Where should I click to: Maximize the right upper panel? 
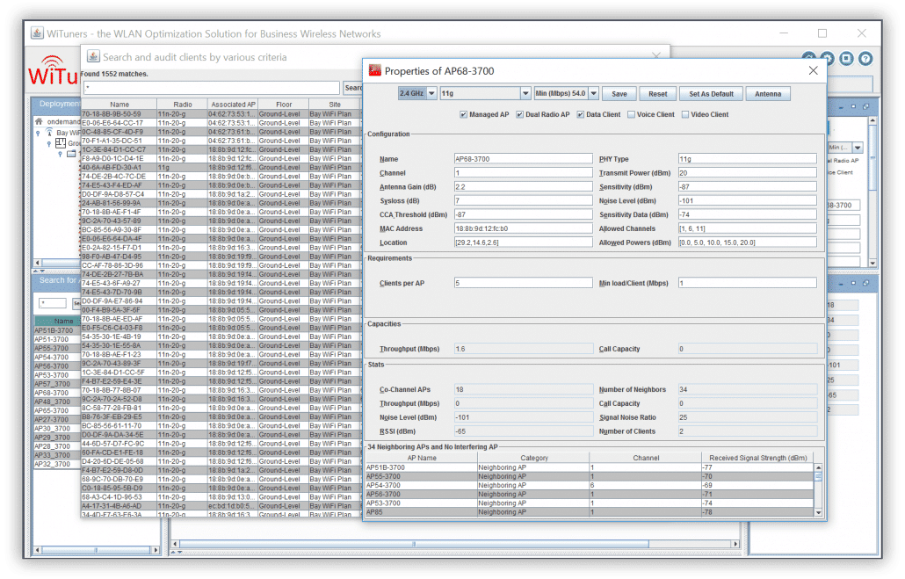(853, 107)
